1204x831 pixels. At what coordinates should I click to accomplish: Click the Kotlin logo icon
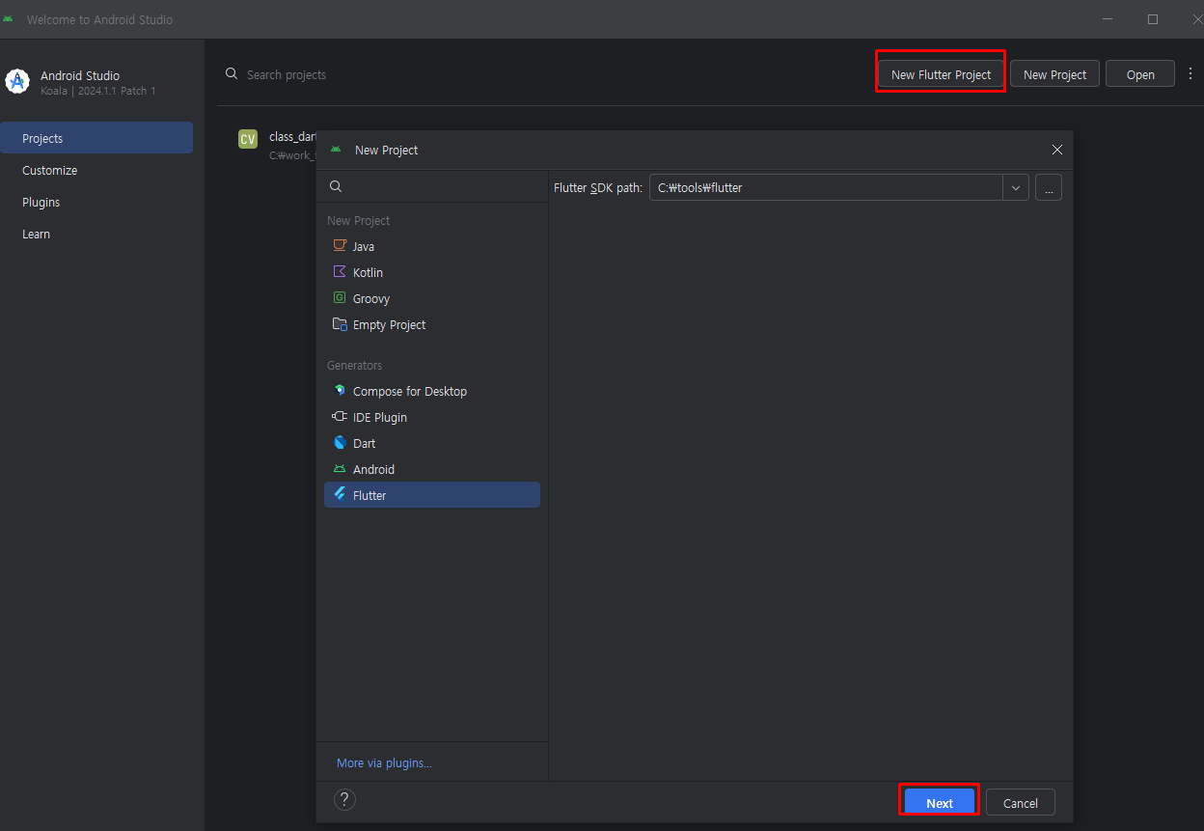pos(340,272)
